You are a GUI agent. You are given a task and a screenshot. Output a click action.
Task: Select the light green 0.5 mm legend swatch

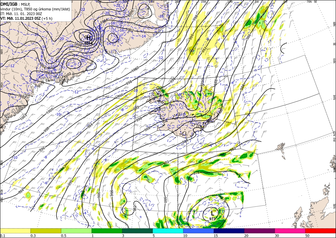pos(76,231)
